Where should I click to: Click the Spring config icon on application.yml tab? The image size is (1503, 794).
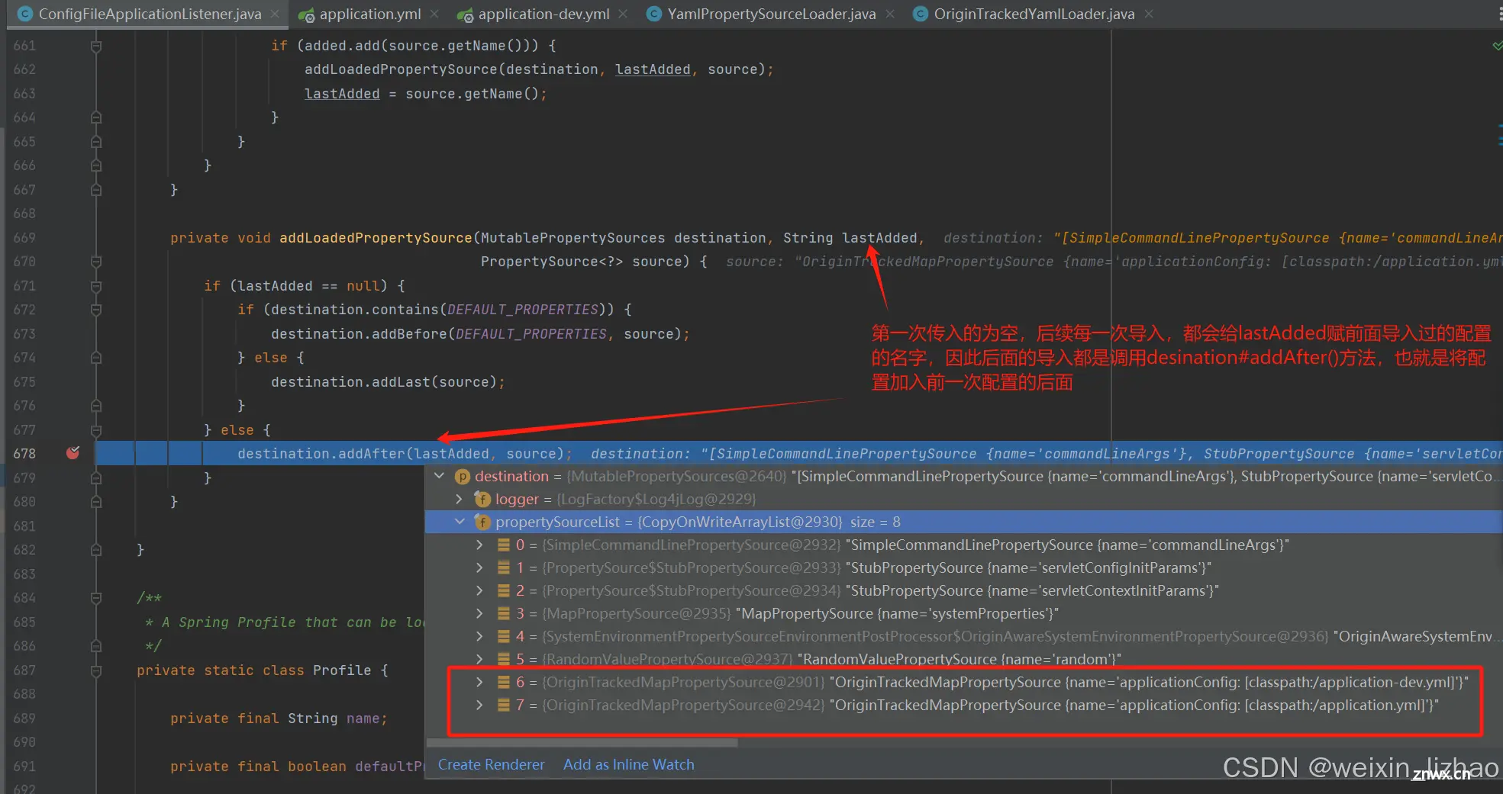pos(306,14)
